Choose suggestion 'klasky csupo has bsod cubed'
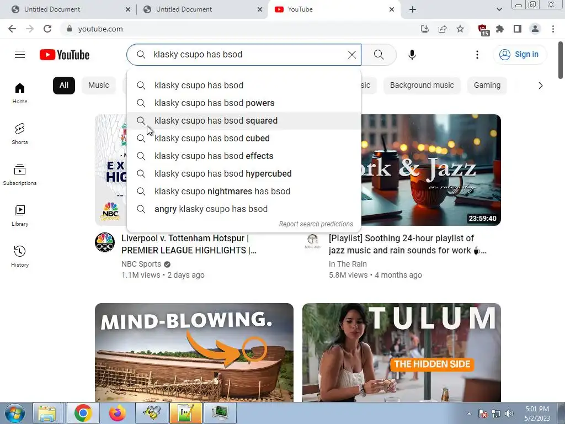Screen dimensions: 565x424 click(x=244, y=139)
